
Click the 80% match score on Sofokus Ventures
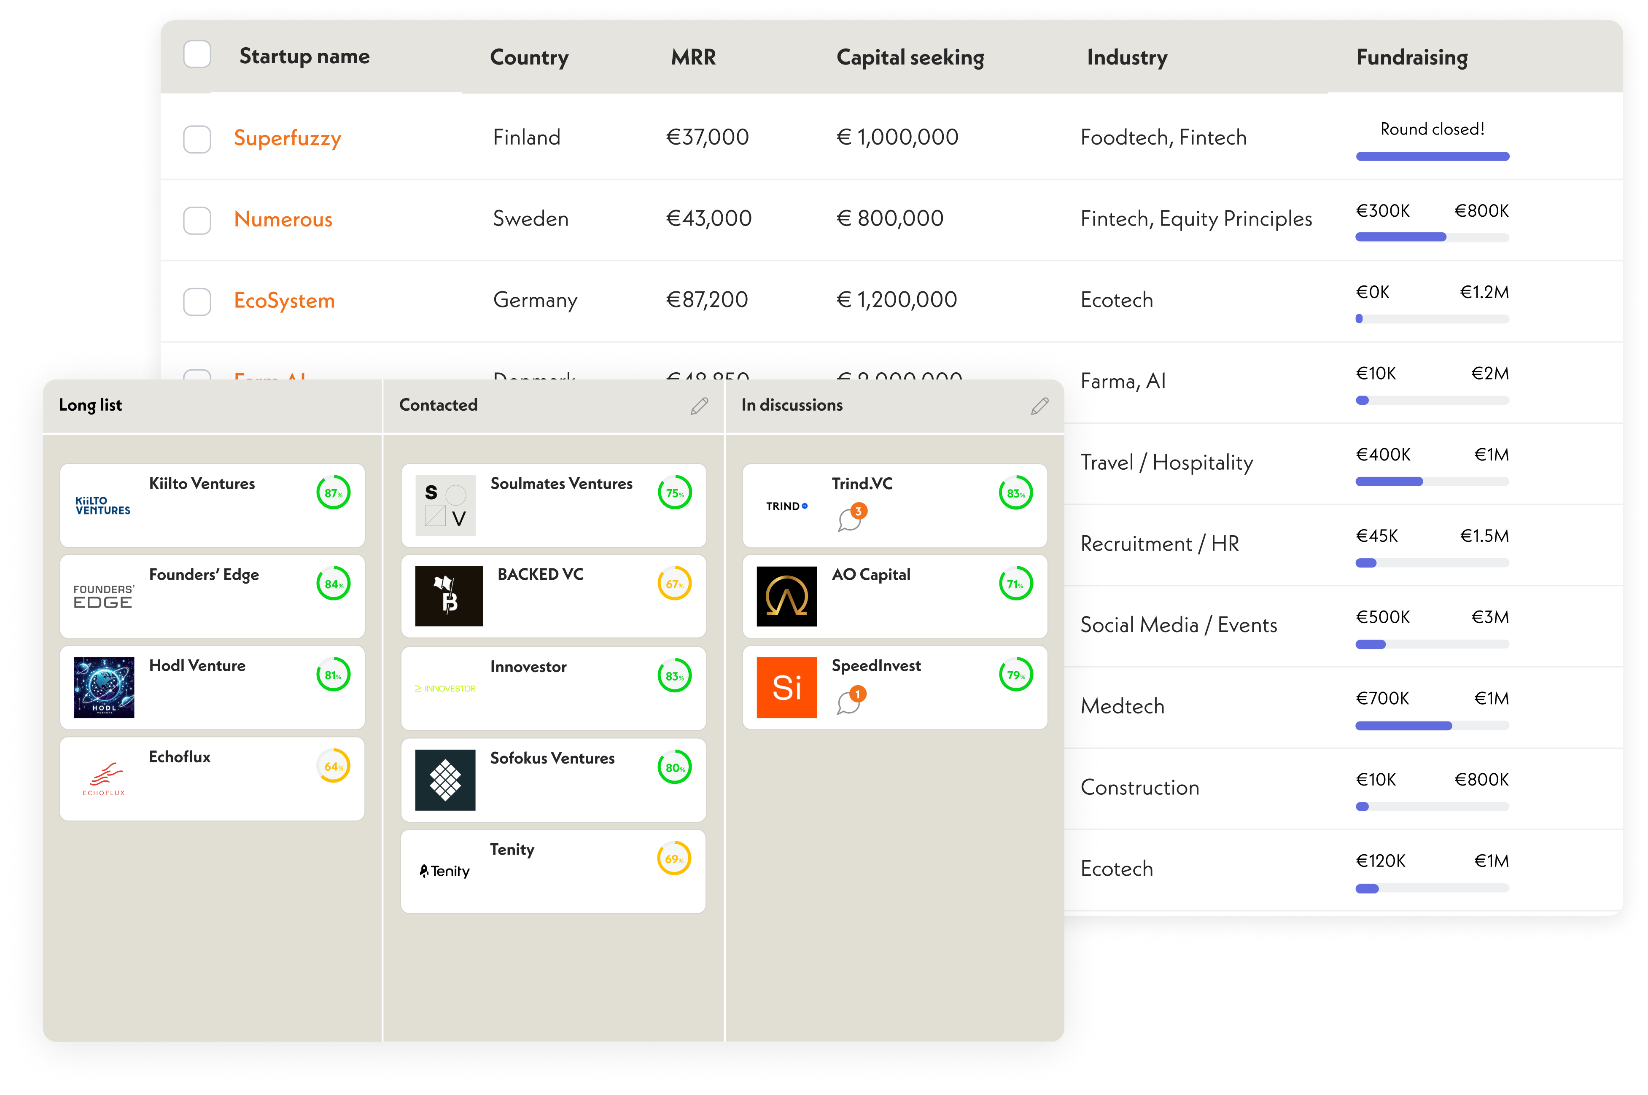tap(674, 767)
